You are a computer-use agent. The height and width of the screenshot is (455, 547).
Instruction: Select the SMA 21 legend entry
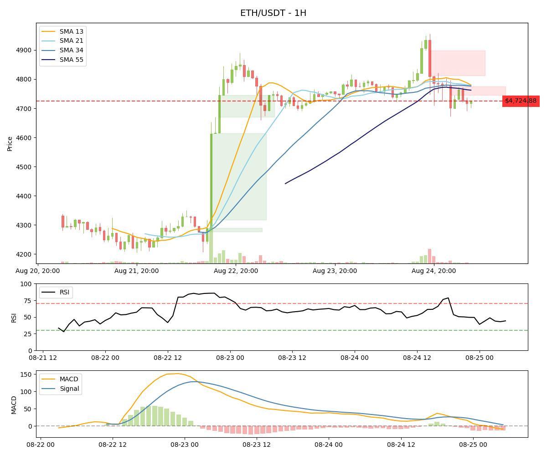click(62, 41)
